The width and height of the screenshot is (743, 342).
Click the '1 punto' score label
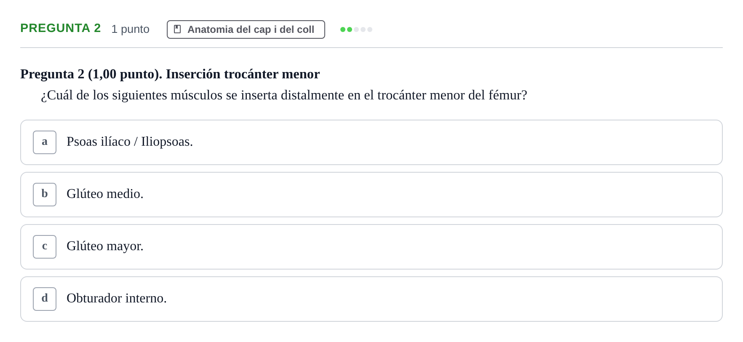tap(130, 29)
